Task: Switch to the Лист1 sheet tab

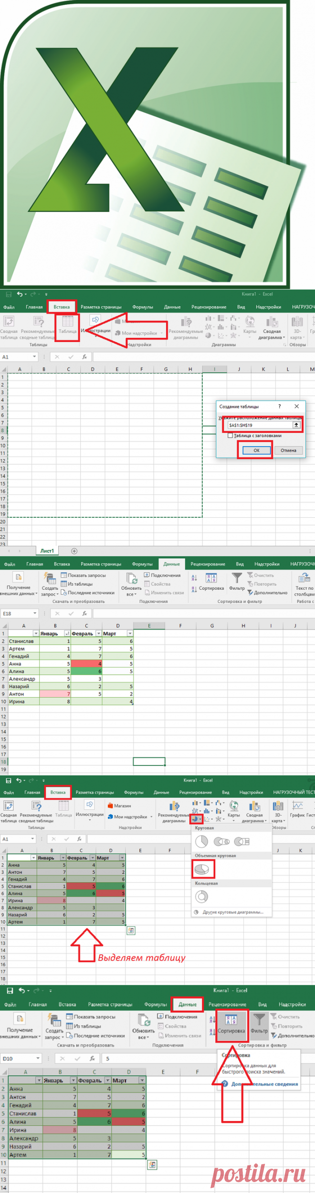Action: 47,551
